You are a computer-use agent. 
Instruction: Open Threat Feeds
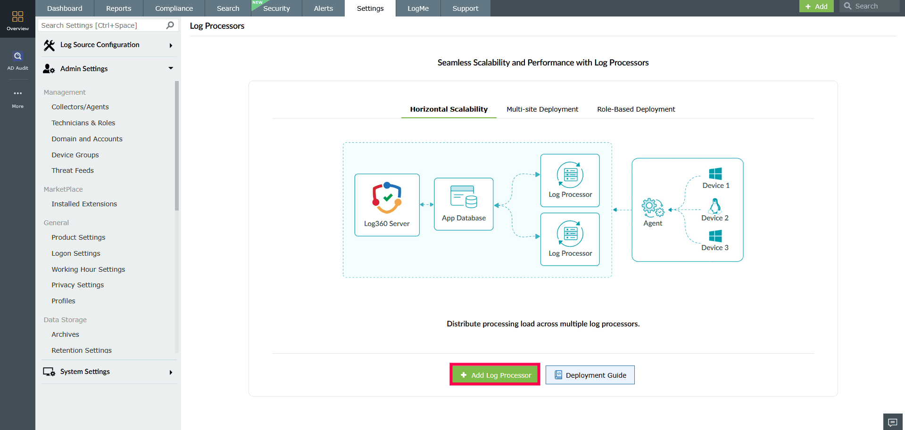click(73, 170)
